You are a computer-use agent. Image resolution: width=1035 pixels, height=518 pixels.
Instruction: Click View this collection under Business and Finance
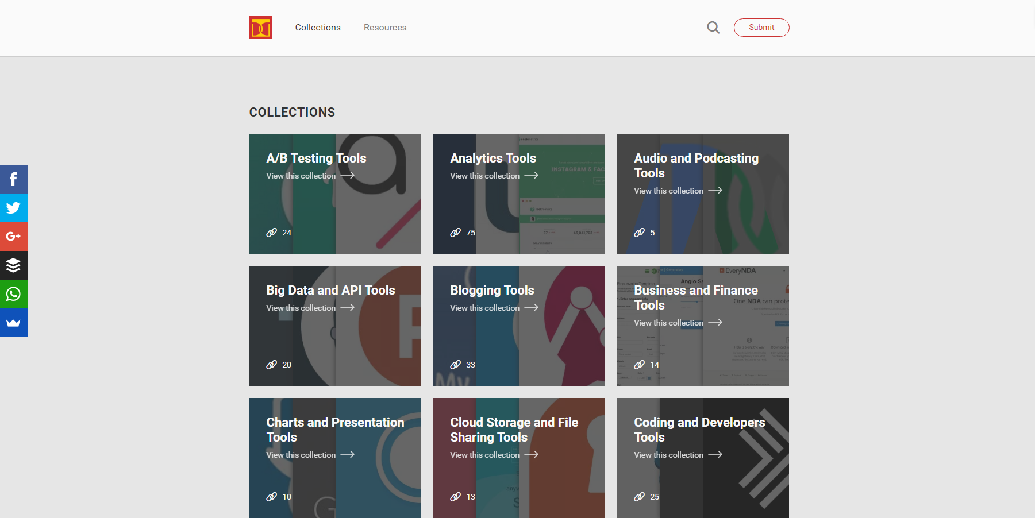coord(668,323)
